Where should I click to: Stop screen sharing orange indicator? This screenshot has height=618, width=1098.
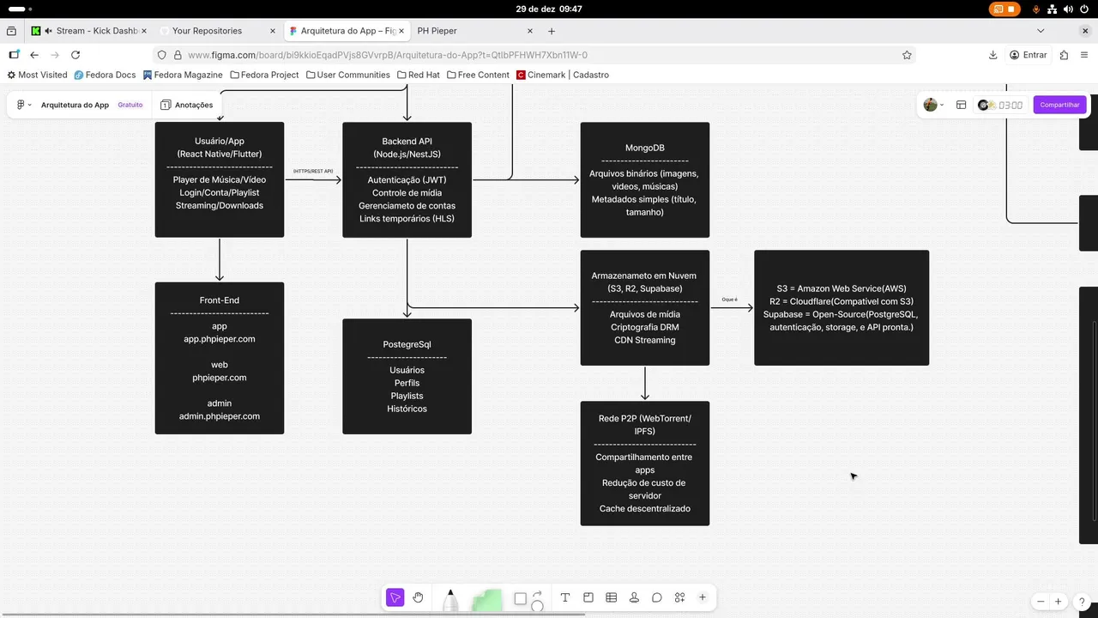coord(1004,9)
